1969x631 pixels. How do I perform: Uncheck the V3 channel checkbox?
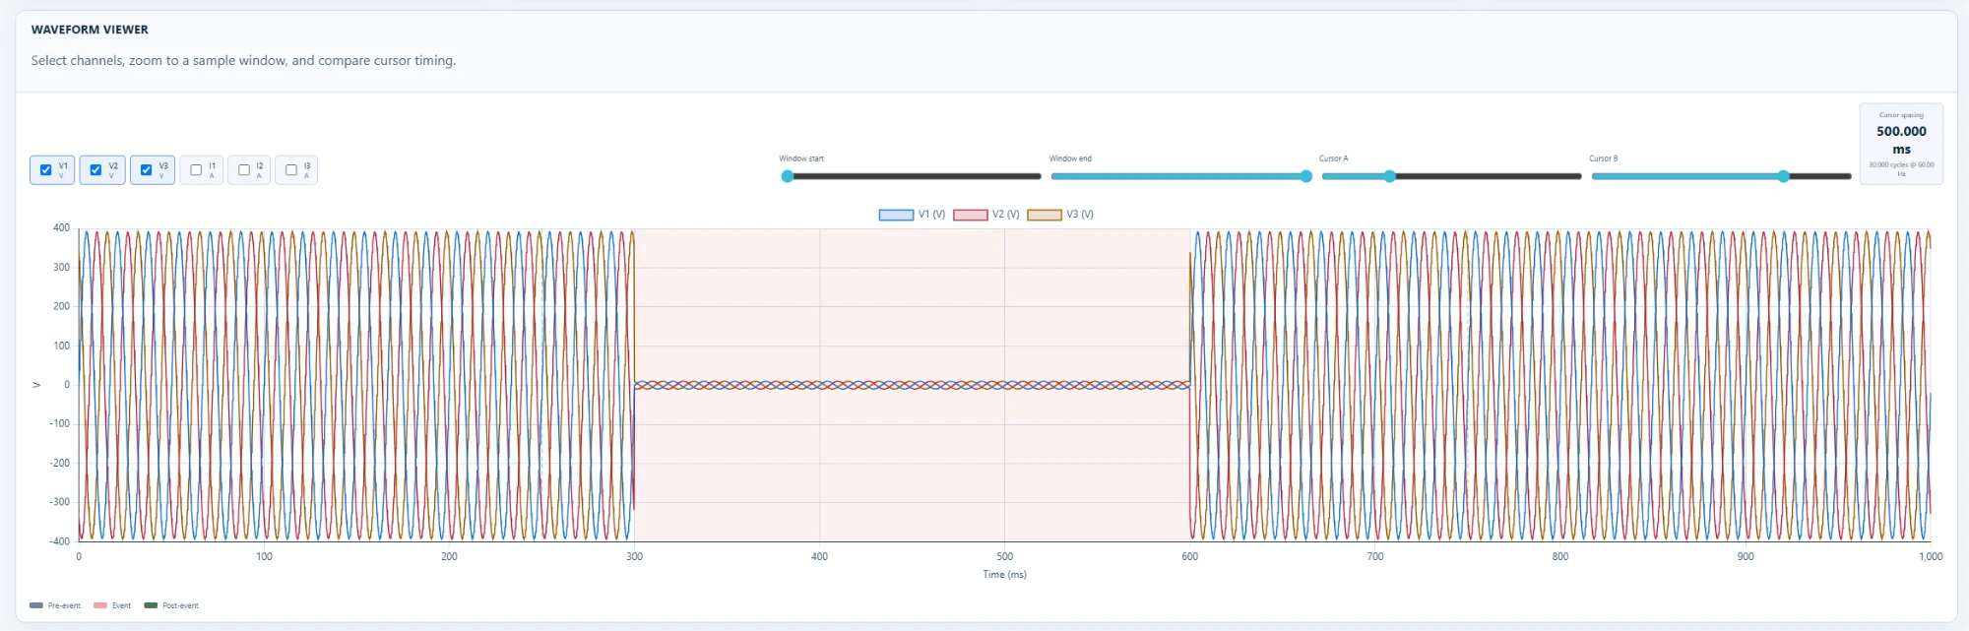[146, 170]
